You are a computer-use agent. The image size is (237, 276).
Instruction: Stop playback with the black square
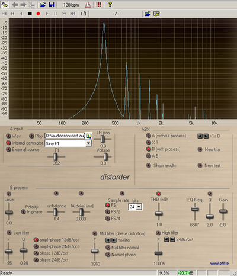tap(30, 14)
